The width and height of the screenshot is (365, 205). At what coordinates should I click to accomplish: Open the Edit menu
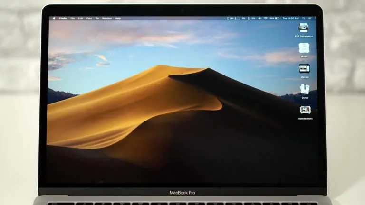tap(80, 19)
